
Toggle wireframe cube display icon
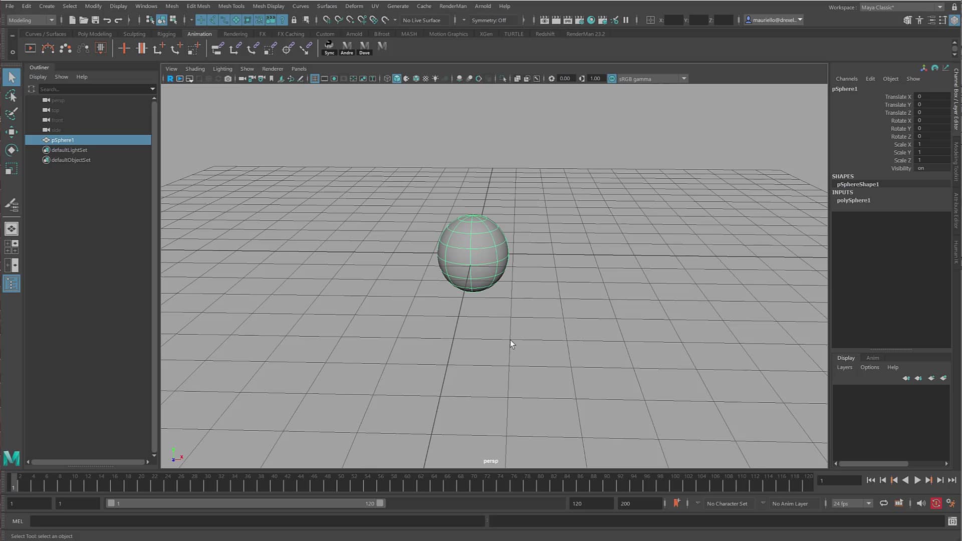point(387,79)
